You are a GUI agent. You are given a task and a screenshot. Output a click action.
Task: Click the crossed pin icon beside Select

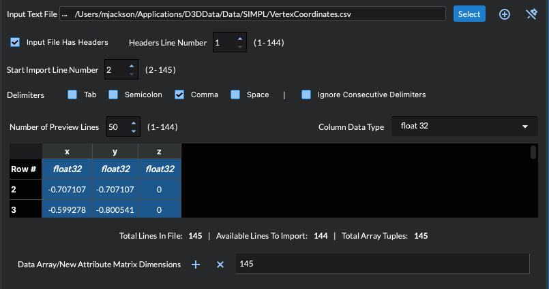(x=531, y=14)
